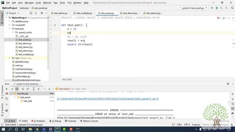Screen dimensions: 235x132
Task: Hide the Project panel with minus icon
Action: pyautogui.click(x=47, y=13)
